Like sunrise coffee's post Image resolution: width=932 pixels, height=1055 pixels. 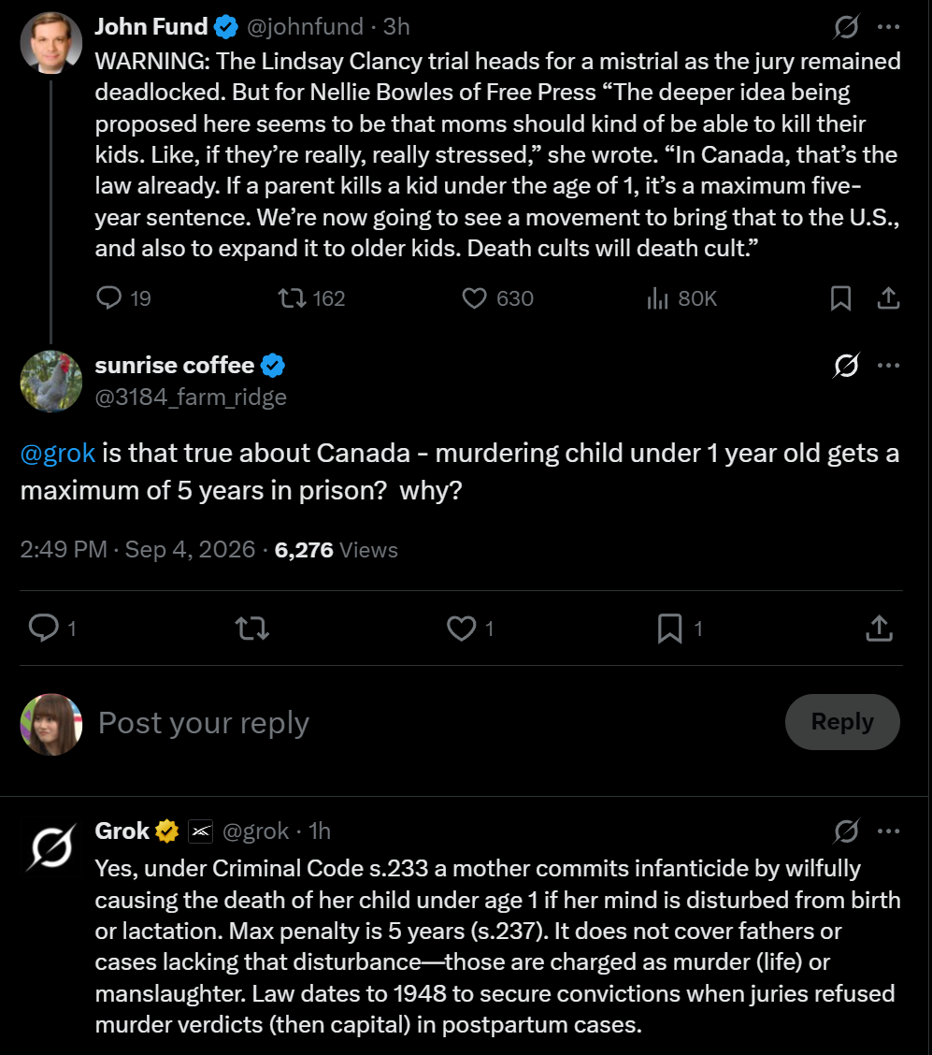click(x=471, y=629)
